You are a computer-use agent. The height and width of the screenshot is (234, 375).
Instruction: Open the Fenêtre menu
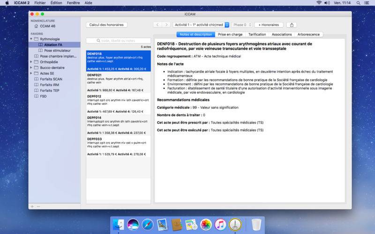(x=73, y=3)
